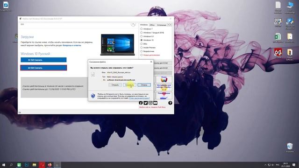
Task: Select the Windows 10 radio button
Action: pyautogui.click(x=142, y=40)
